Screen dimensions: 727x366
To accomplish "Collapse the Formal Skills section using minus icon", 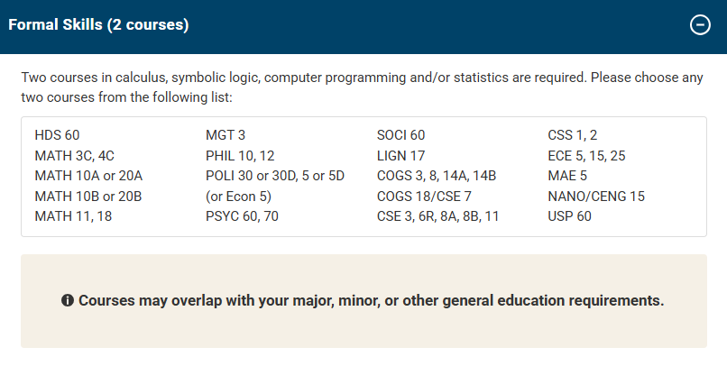I will (700, 25).
